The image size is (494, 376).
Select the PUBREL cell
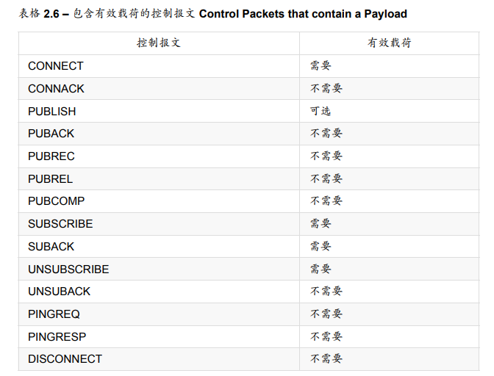point(50,179)
